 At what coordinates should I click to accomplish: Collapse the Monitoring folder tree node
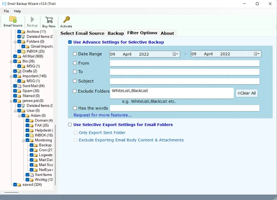(x=24, y=140)
